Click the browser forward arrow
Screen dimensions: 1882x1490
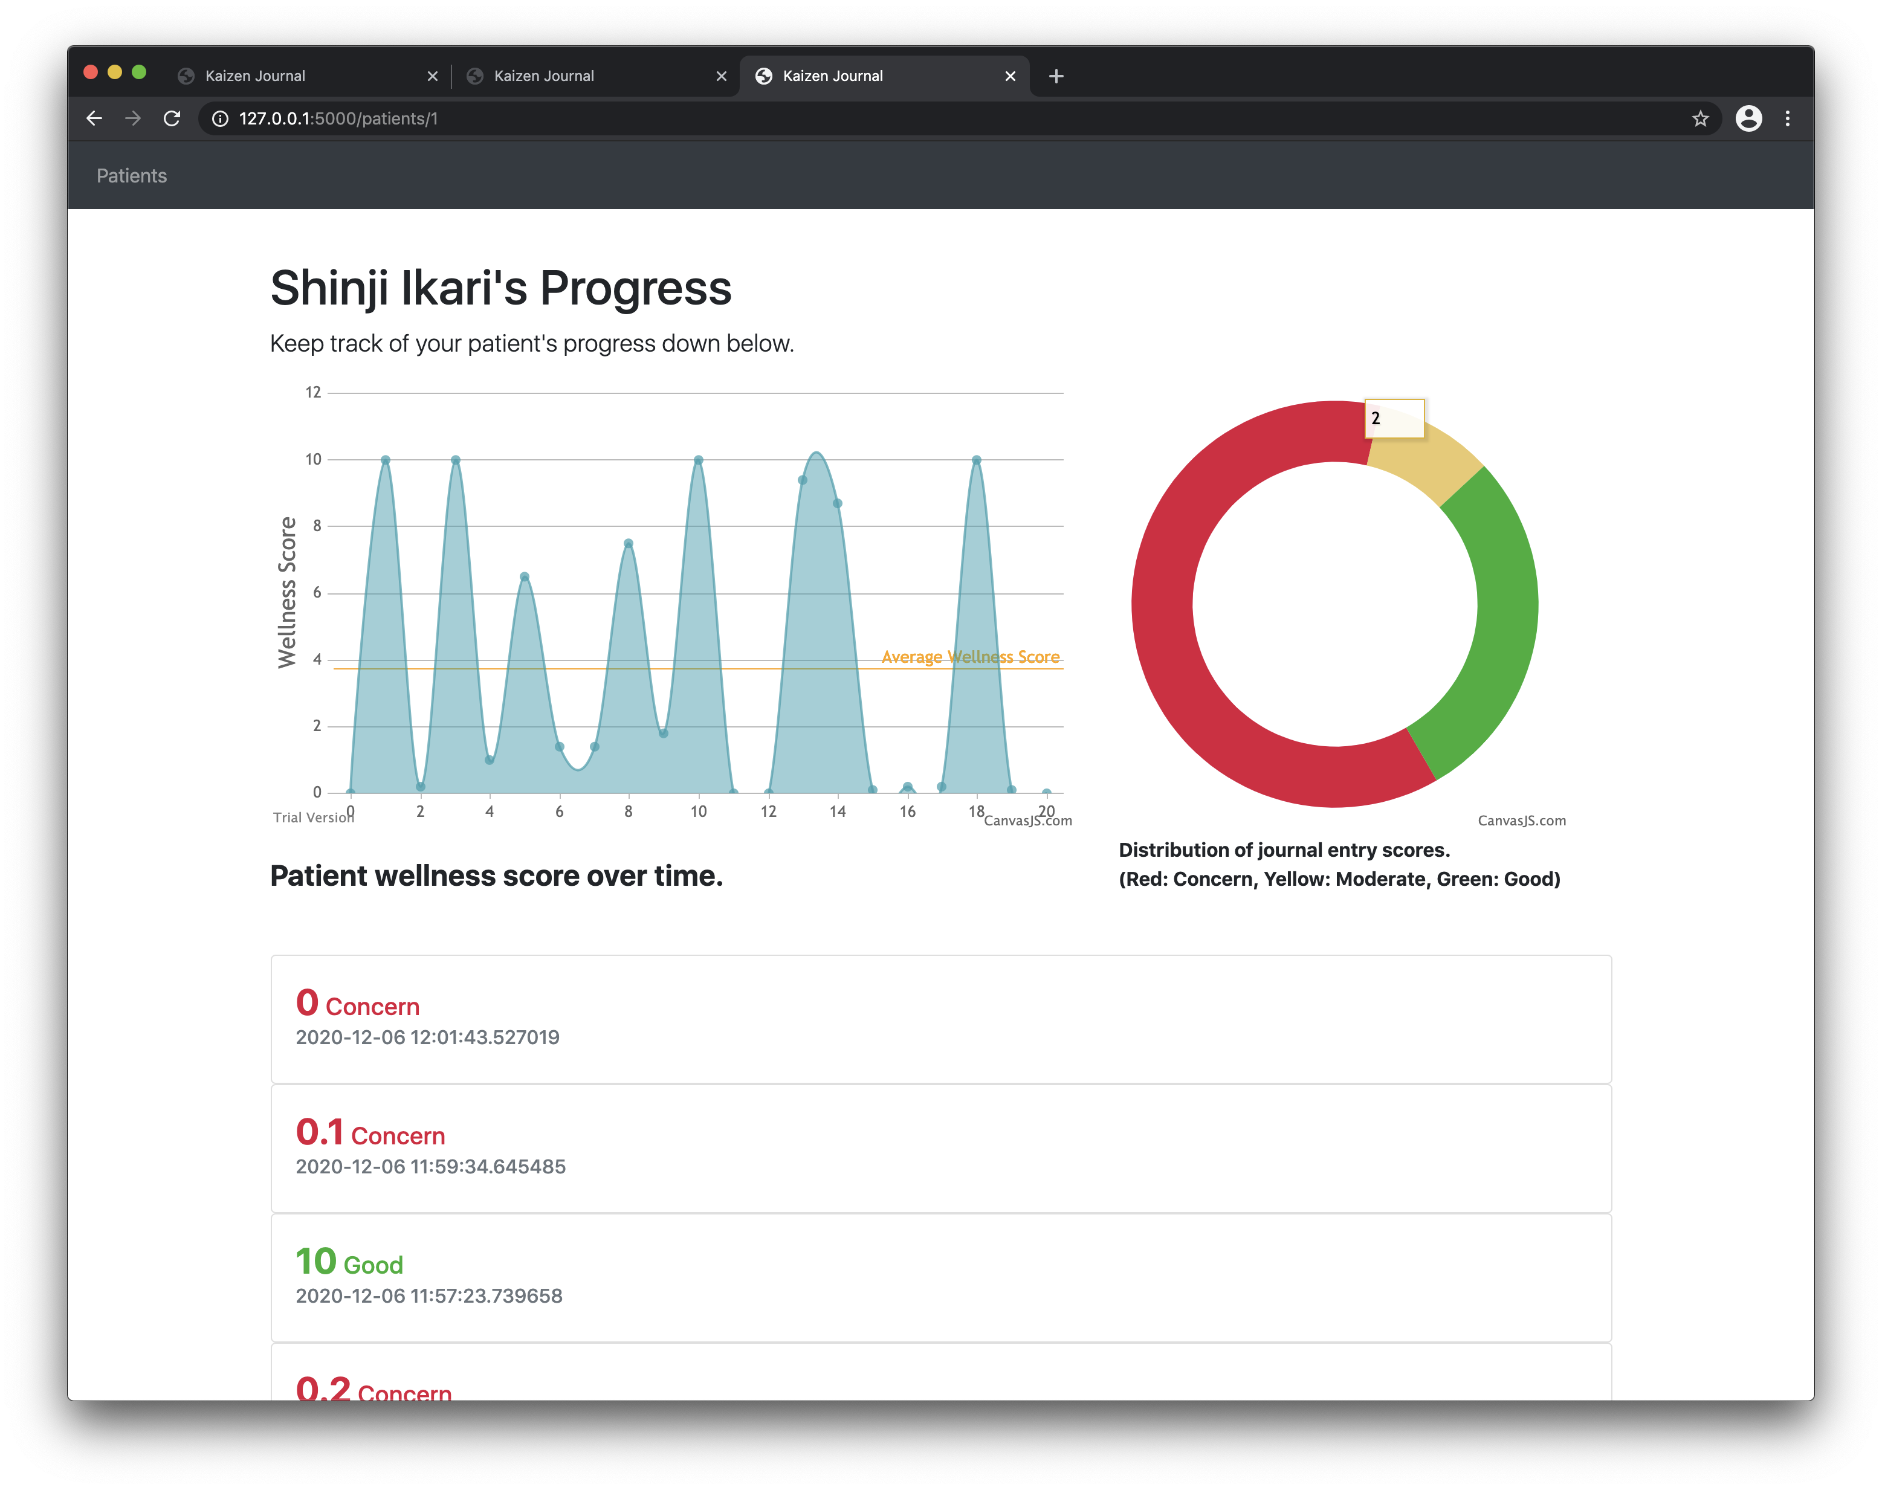pos(132,118)
